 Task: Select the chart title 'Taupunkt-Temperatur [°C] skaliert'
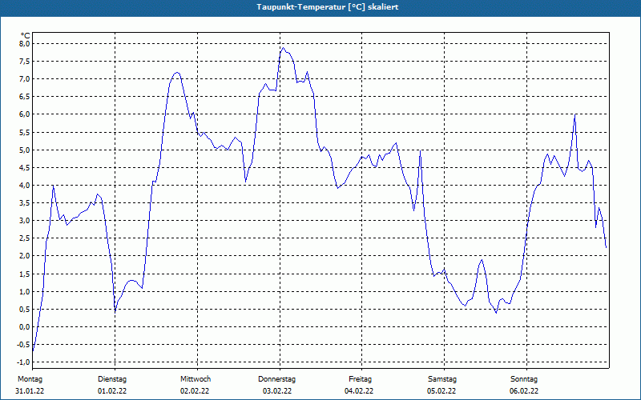click(x=328, y=7)
